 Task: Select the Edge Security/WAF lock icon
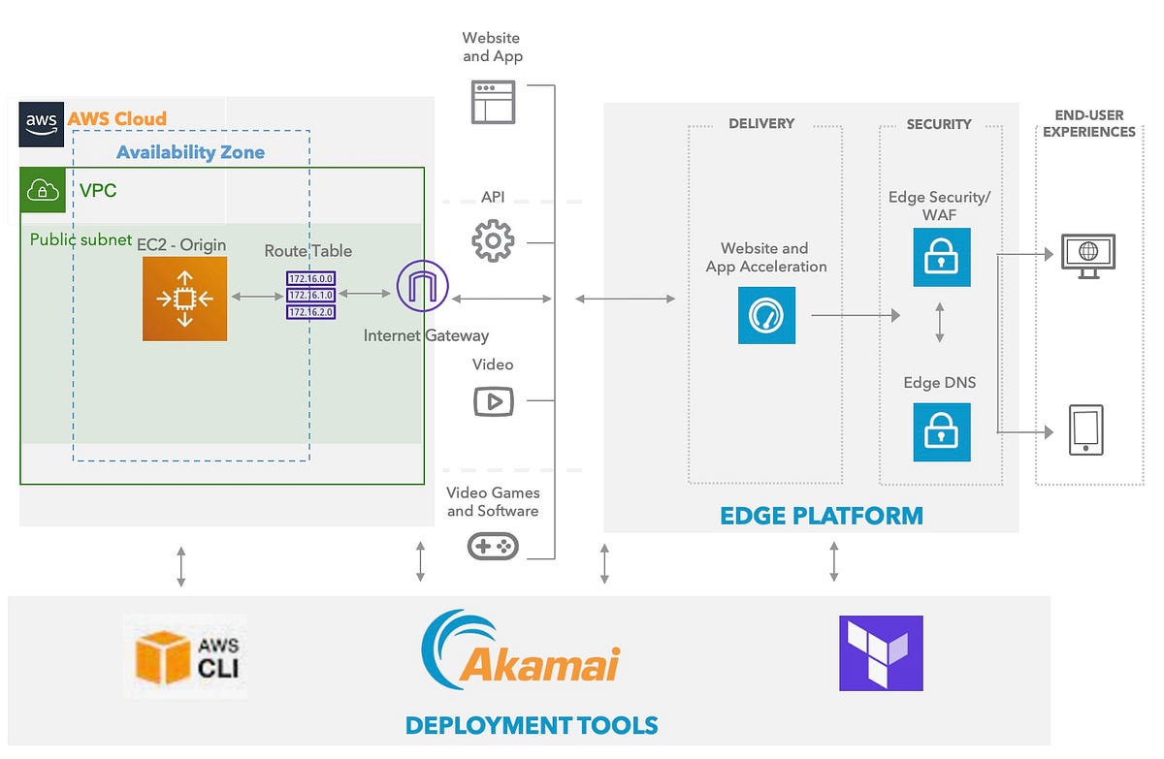pyautogui.click(x=940, y=258)
